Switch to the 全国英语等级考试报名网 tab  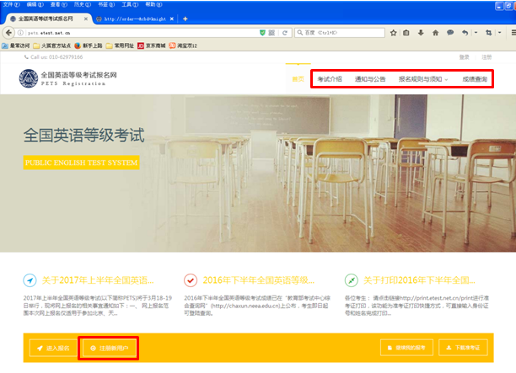point(46,19)
